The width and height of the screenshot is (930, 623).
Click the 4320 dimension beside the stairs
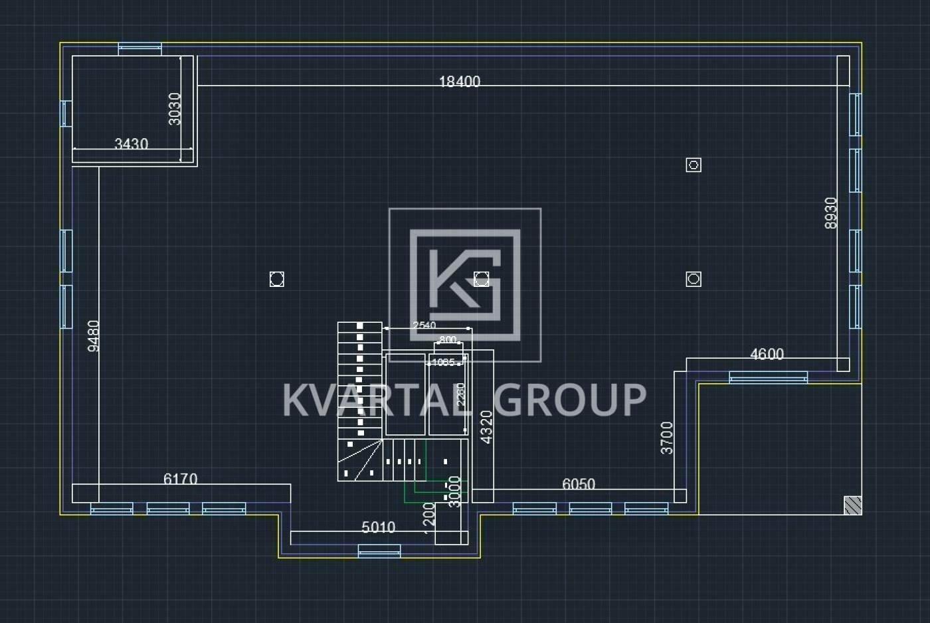point(486,427)
